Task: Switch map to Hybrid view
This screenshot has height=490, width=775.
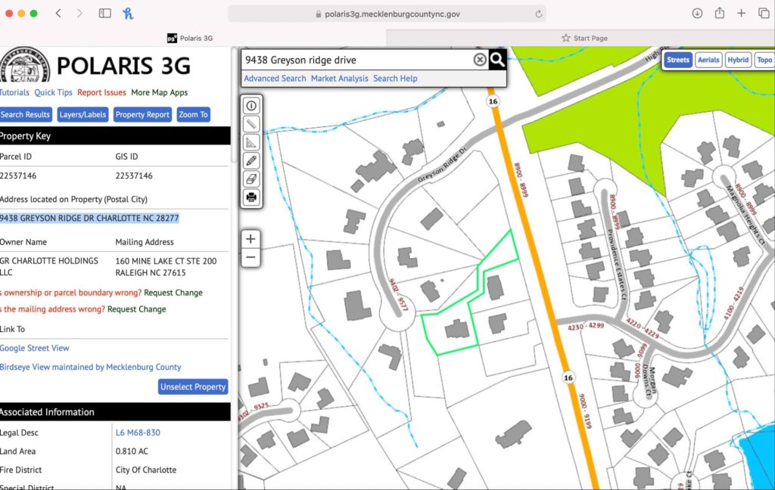Action: point(738,60)
